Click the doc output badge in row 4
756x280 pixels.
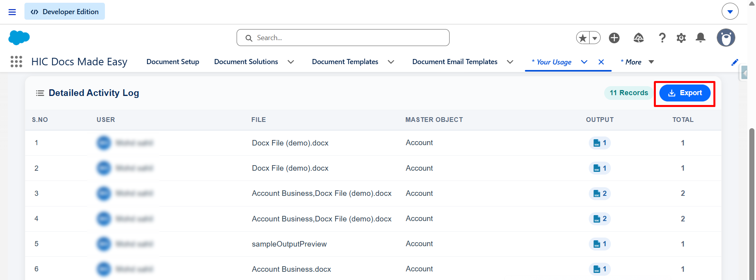coord(600,219)
